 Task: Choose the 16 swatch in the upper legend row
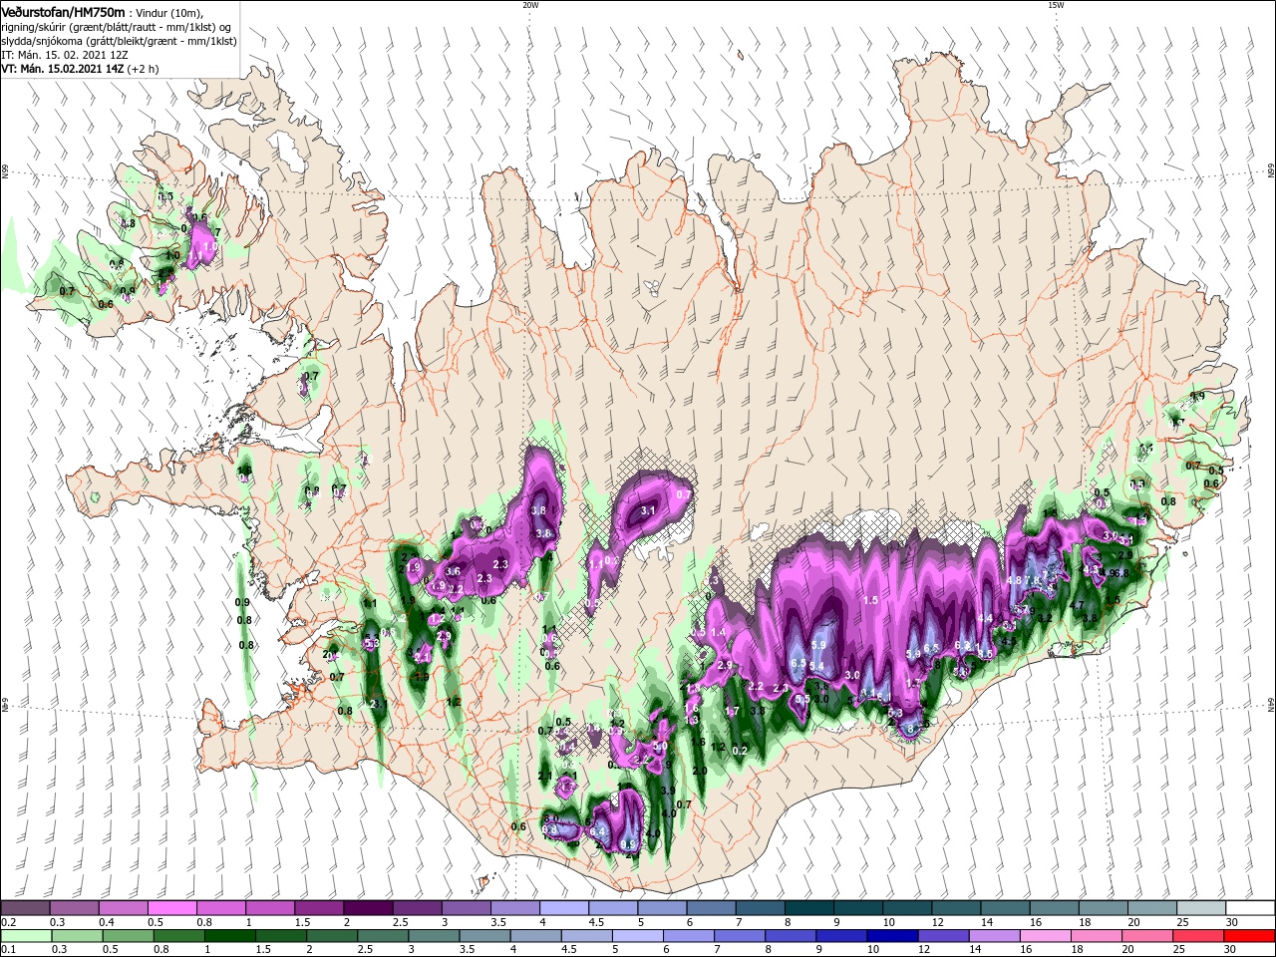coord(1053,907)
